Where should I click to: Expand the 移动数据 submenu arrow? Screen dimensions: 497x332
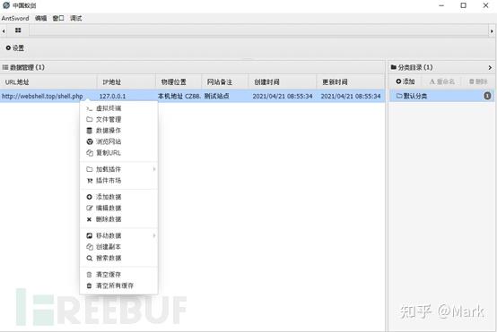(x=154, y=235)
